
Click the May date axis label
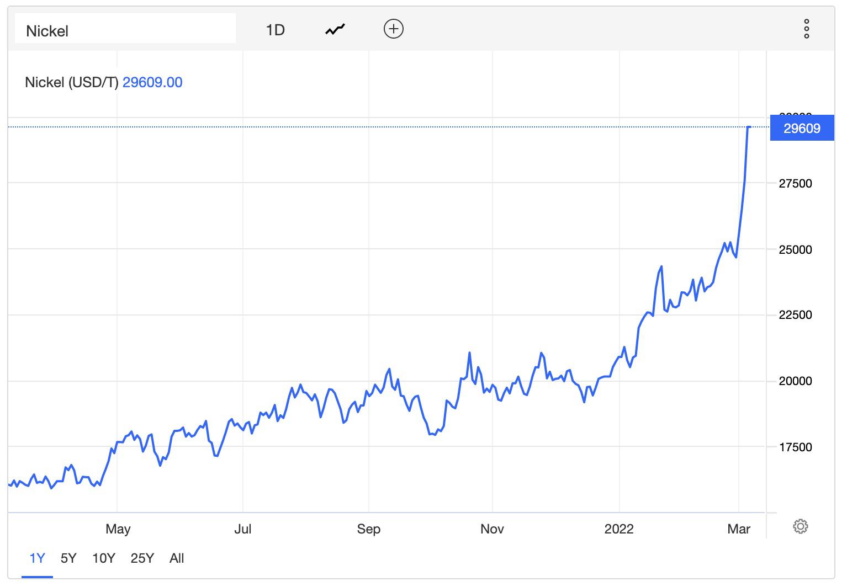click(118, 529)
